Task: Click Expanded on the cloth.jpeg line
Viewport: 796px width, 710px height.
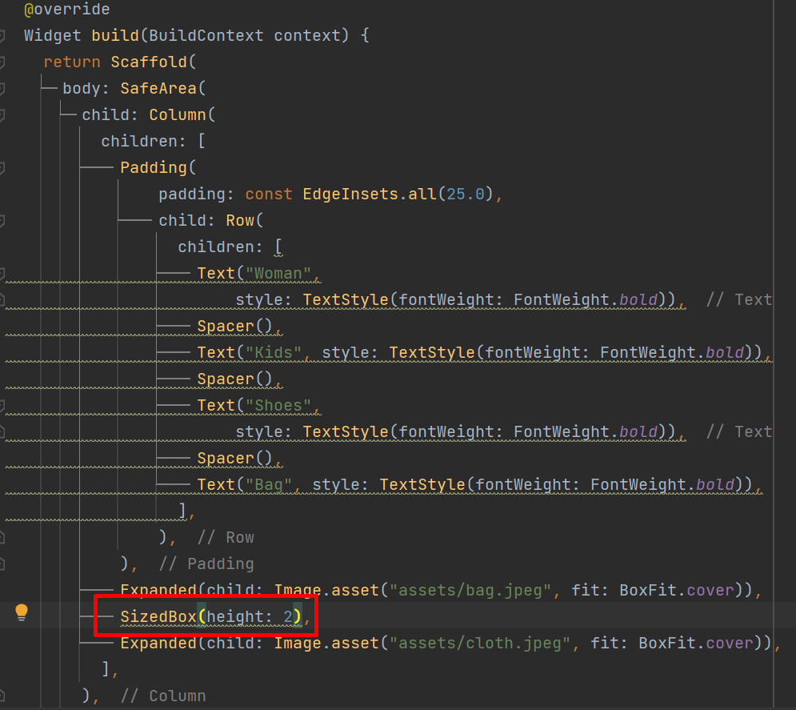Action: pyautogui.click(x=158, y=643)
